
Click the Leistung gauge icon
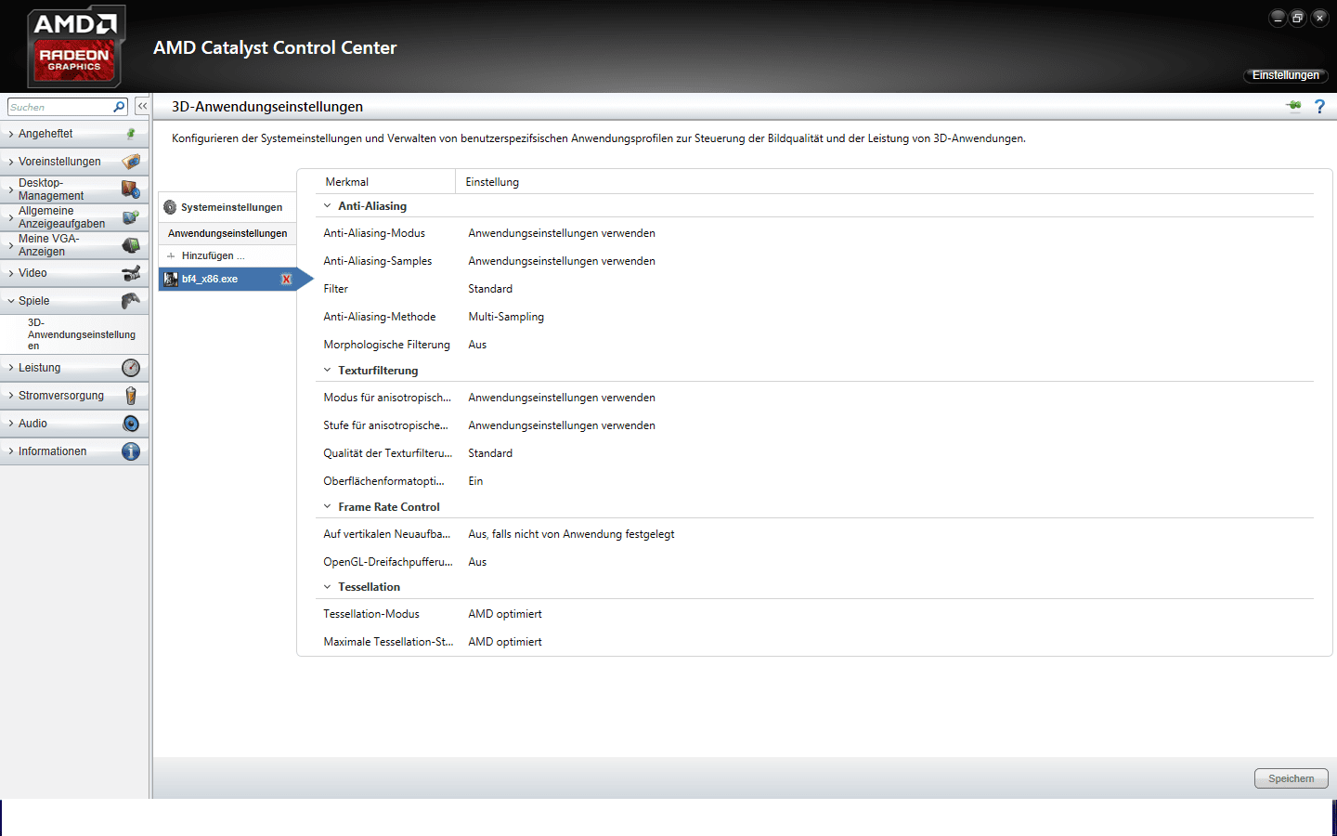pos(131,368)
